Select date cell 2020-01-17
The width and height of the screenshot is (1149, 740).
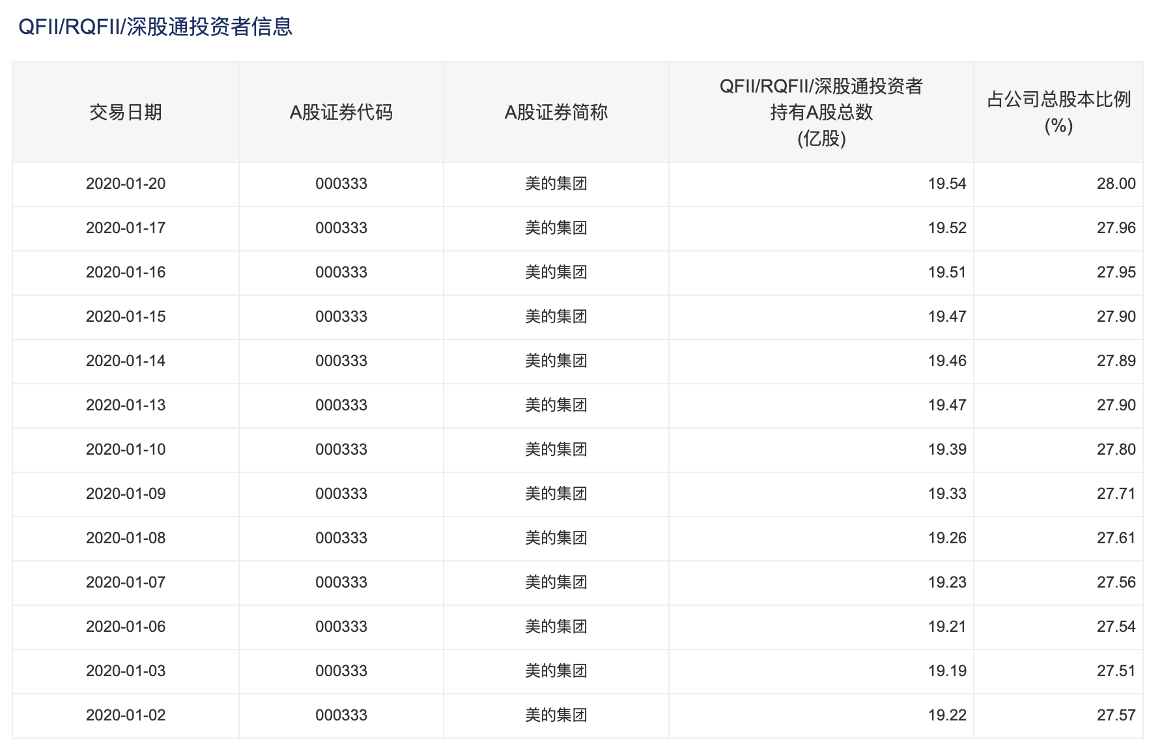coord(126,228)
